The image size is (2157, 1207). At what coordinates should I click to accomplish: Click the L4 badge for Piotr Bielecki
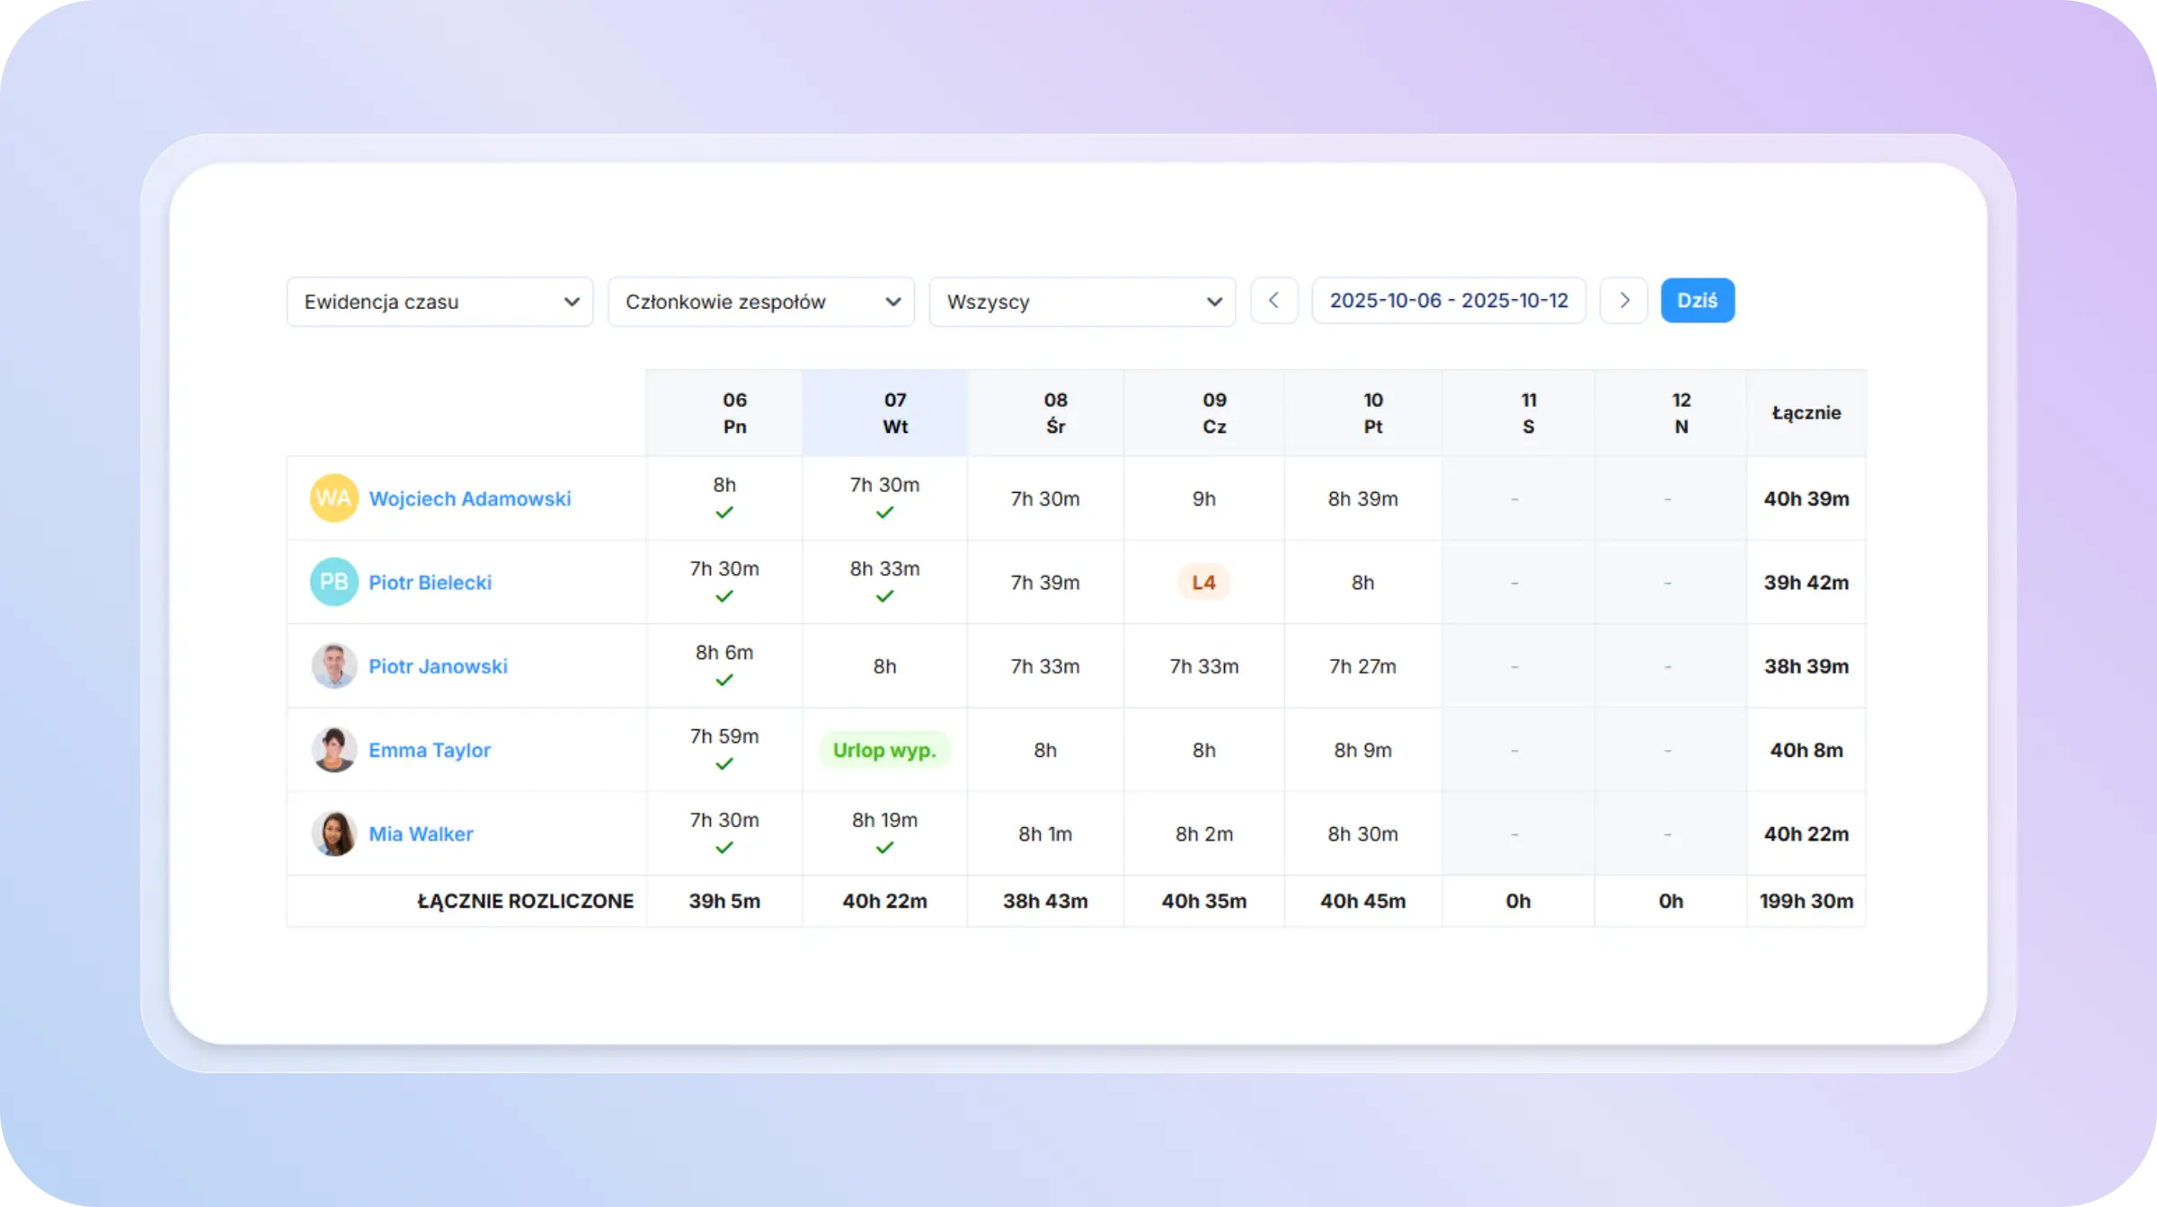(x=1203, y=583)
